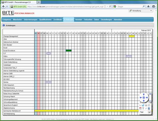Select the Rotes Kreuz Selbsthilfe row label
The image size is (158, 121).
click(x=11, y=94)
